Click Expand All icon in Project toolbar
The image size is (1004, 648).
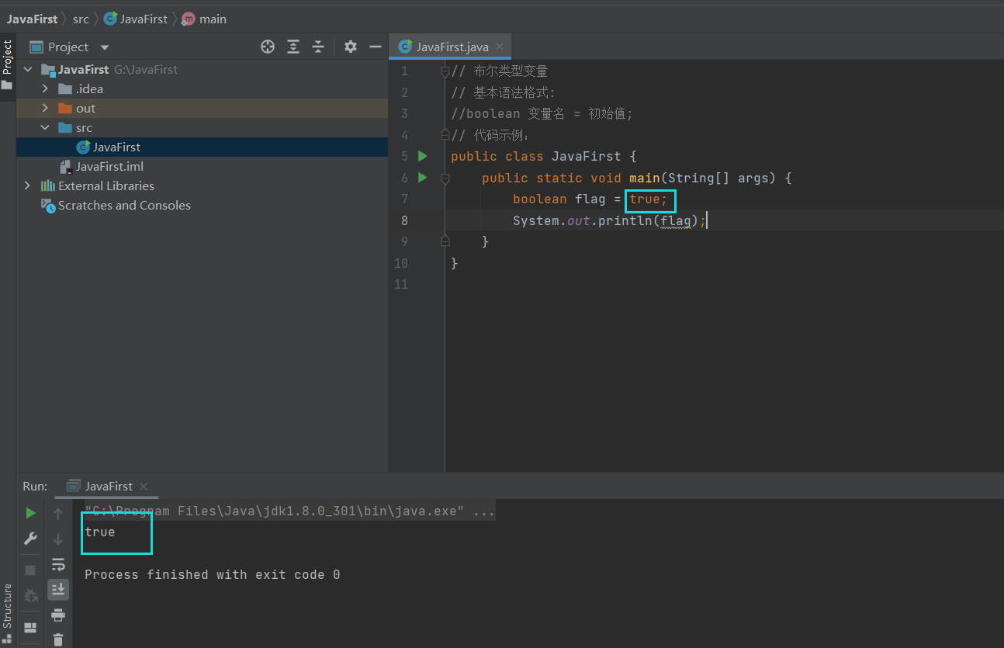[293, 47]
